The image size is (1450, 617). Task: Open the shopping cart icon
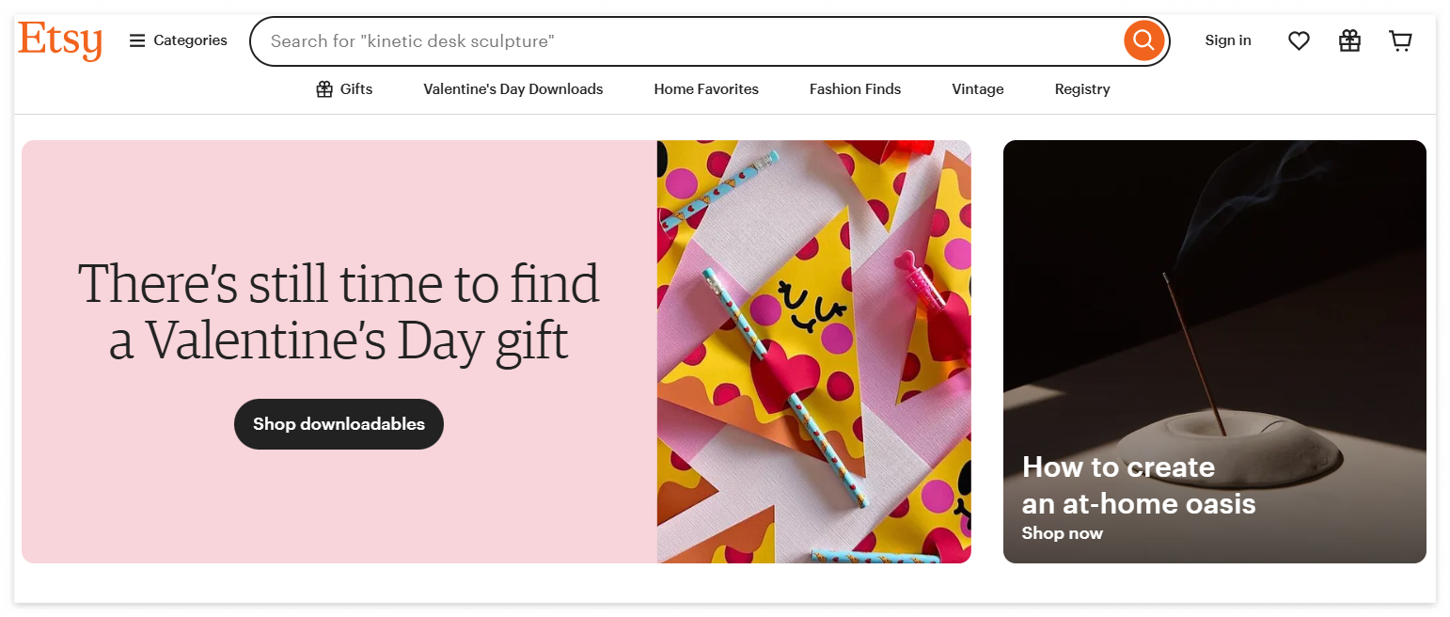(x=1400, y=40)
